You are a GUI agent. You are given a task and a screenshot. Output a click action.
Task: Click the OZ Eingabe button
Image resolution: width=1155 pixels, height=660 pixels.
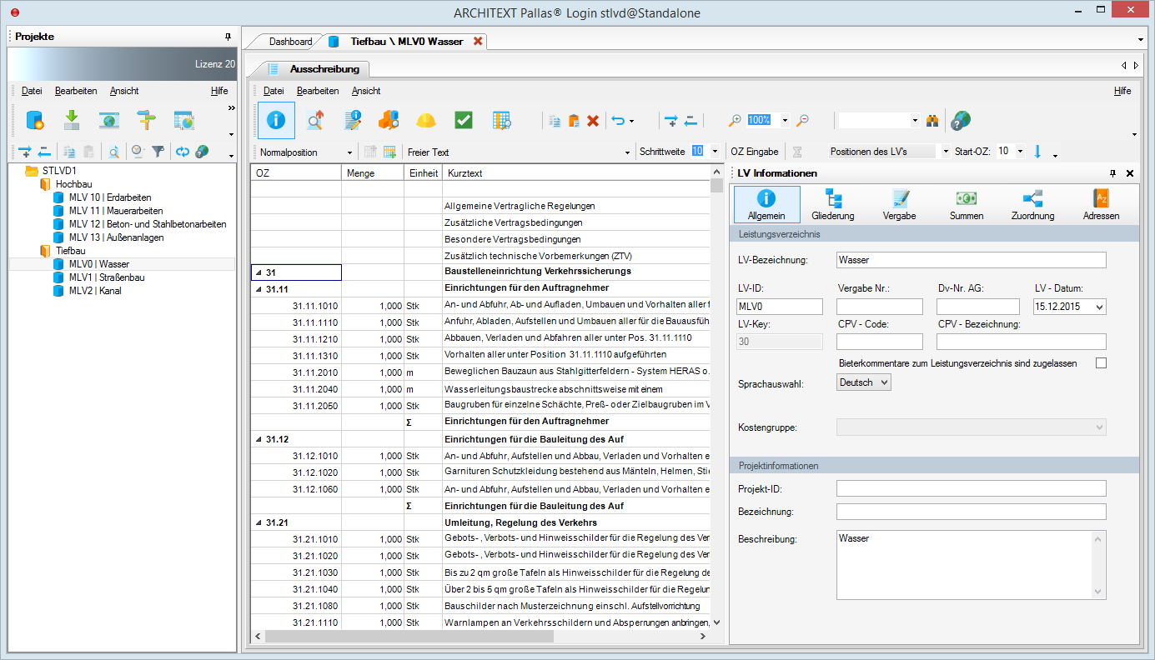(x=755, y=152)
